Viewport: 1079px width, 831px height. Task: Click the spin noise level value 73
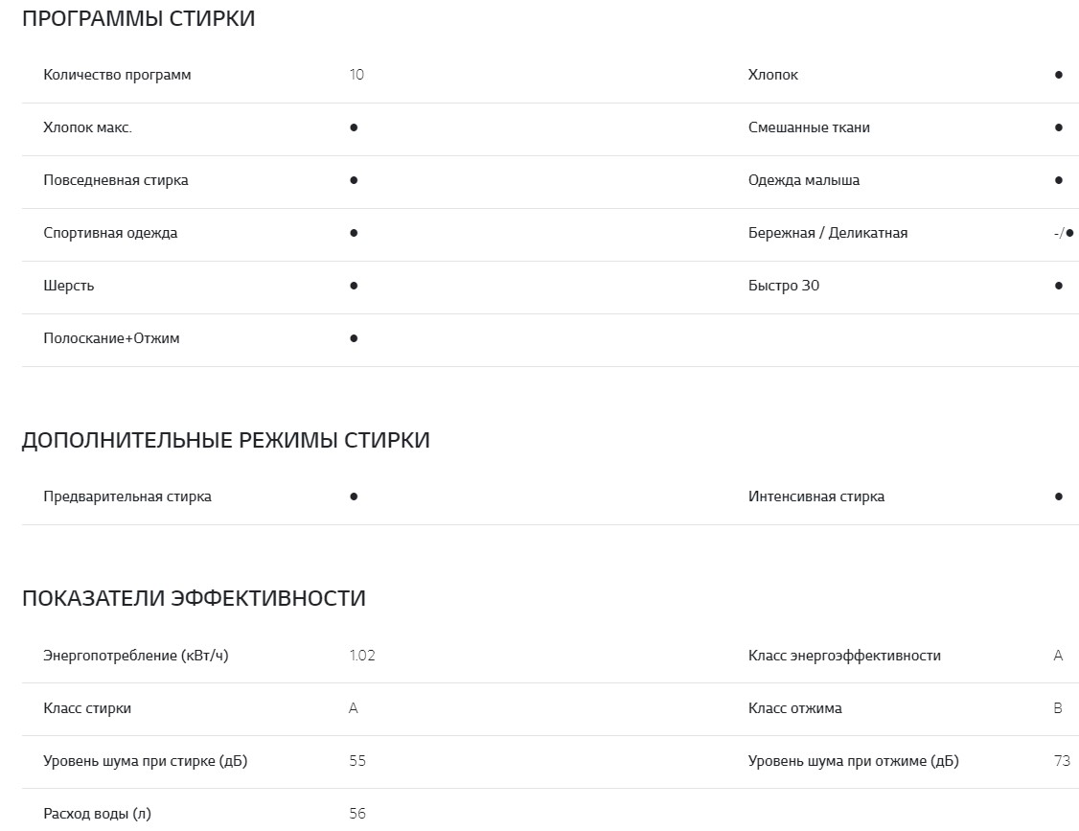click(1062, 761)
